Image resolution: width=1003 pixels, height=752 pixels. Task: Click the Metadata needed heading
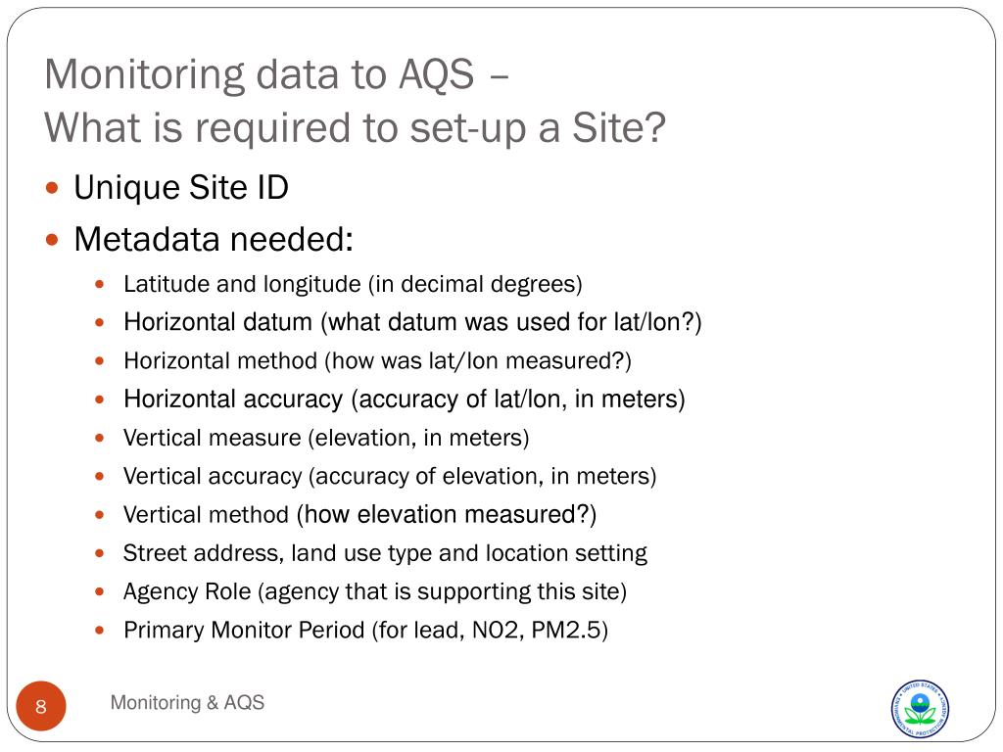[214, 240]
